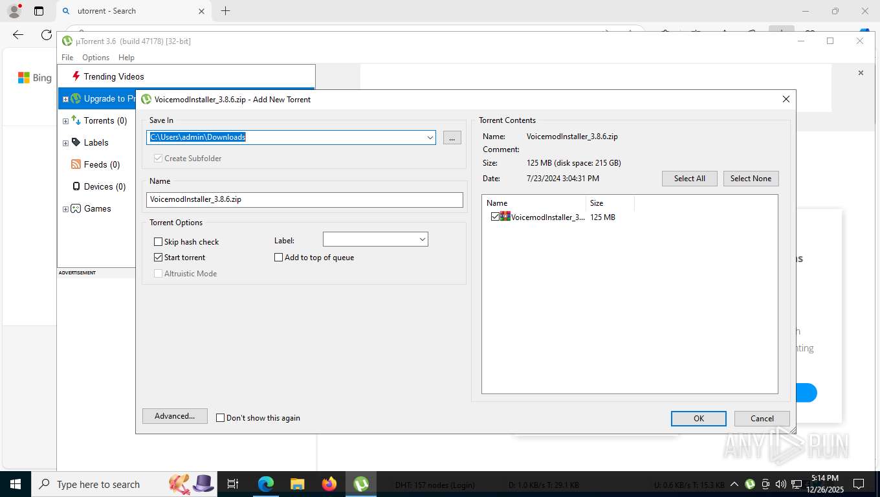Switch to the utorrent Search tab
Image resolution: width=880 pixels, height=497 pixels.
(133, 11)
